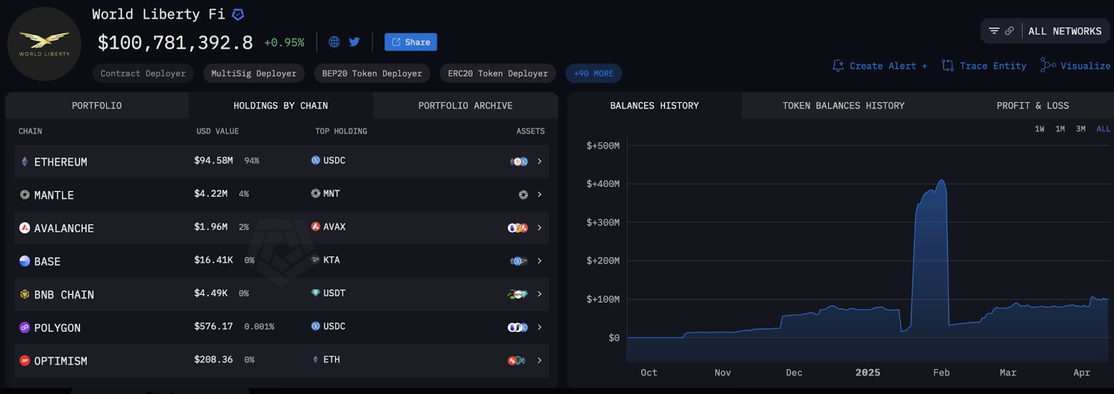
Task: Click the BNB Chain icon
Action: tap(24, 294)
